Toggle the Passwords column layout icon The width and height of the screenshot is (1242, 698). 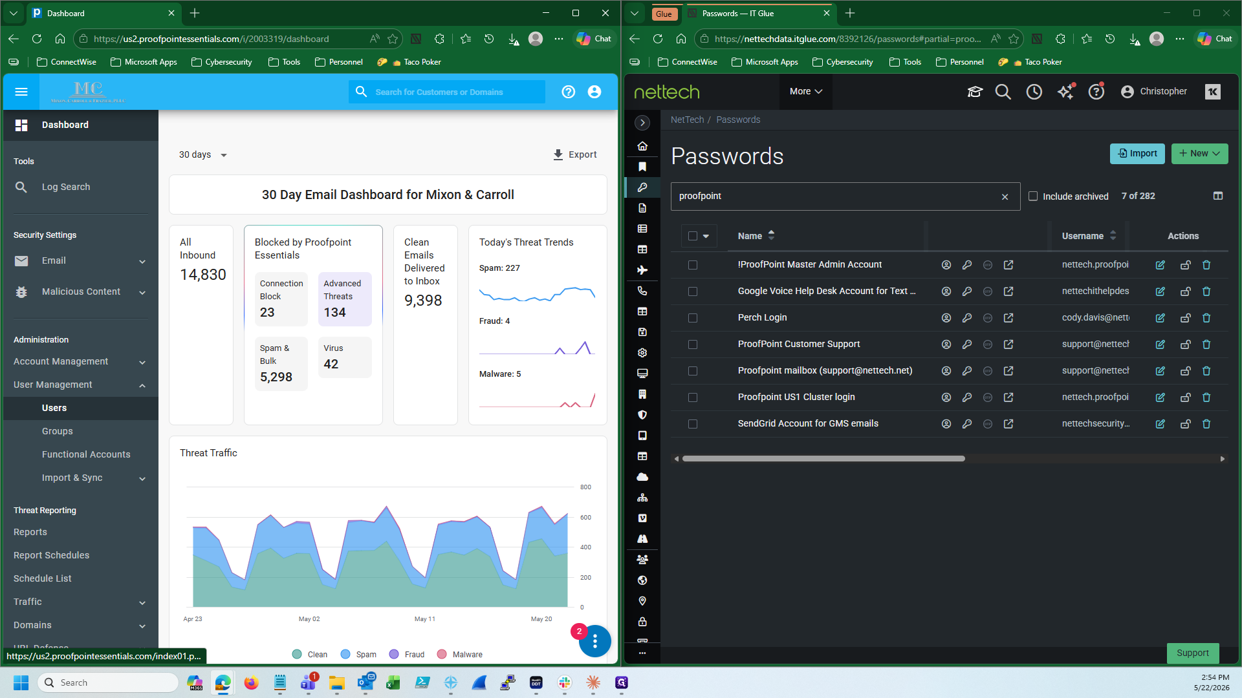(x=1218, y=196)
